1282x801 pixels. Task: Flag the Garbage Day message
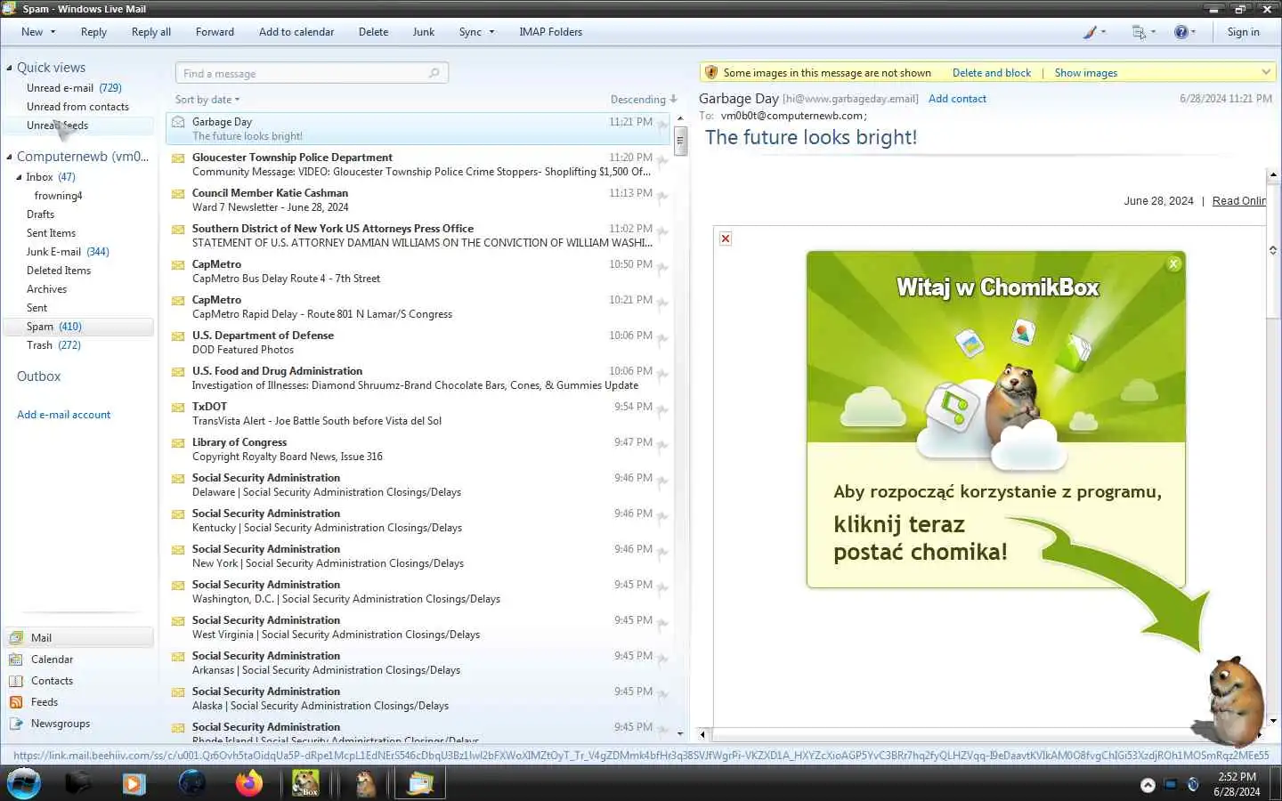(x=662, y=125)
